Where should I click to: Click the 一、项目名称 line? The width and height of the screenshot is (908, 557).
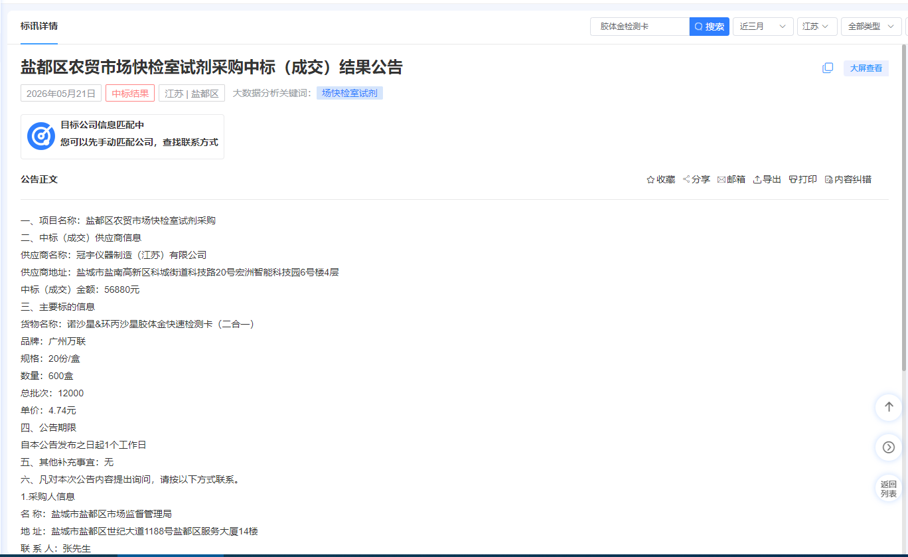click(x=118, y=220)
